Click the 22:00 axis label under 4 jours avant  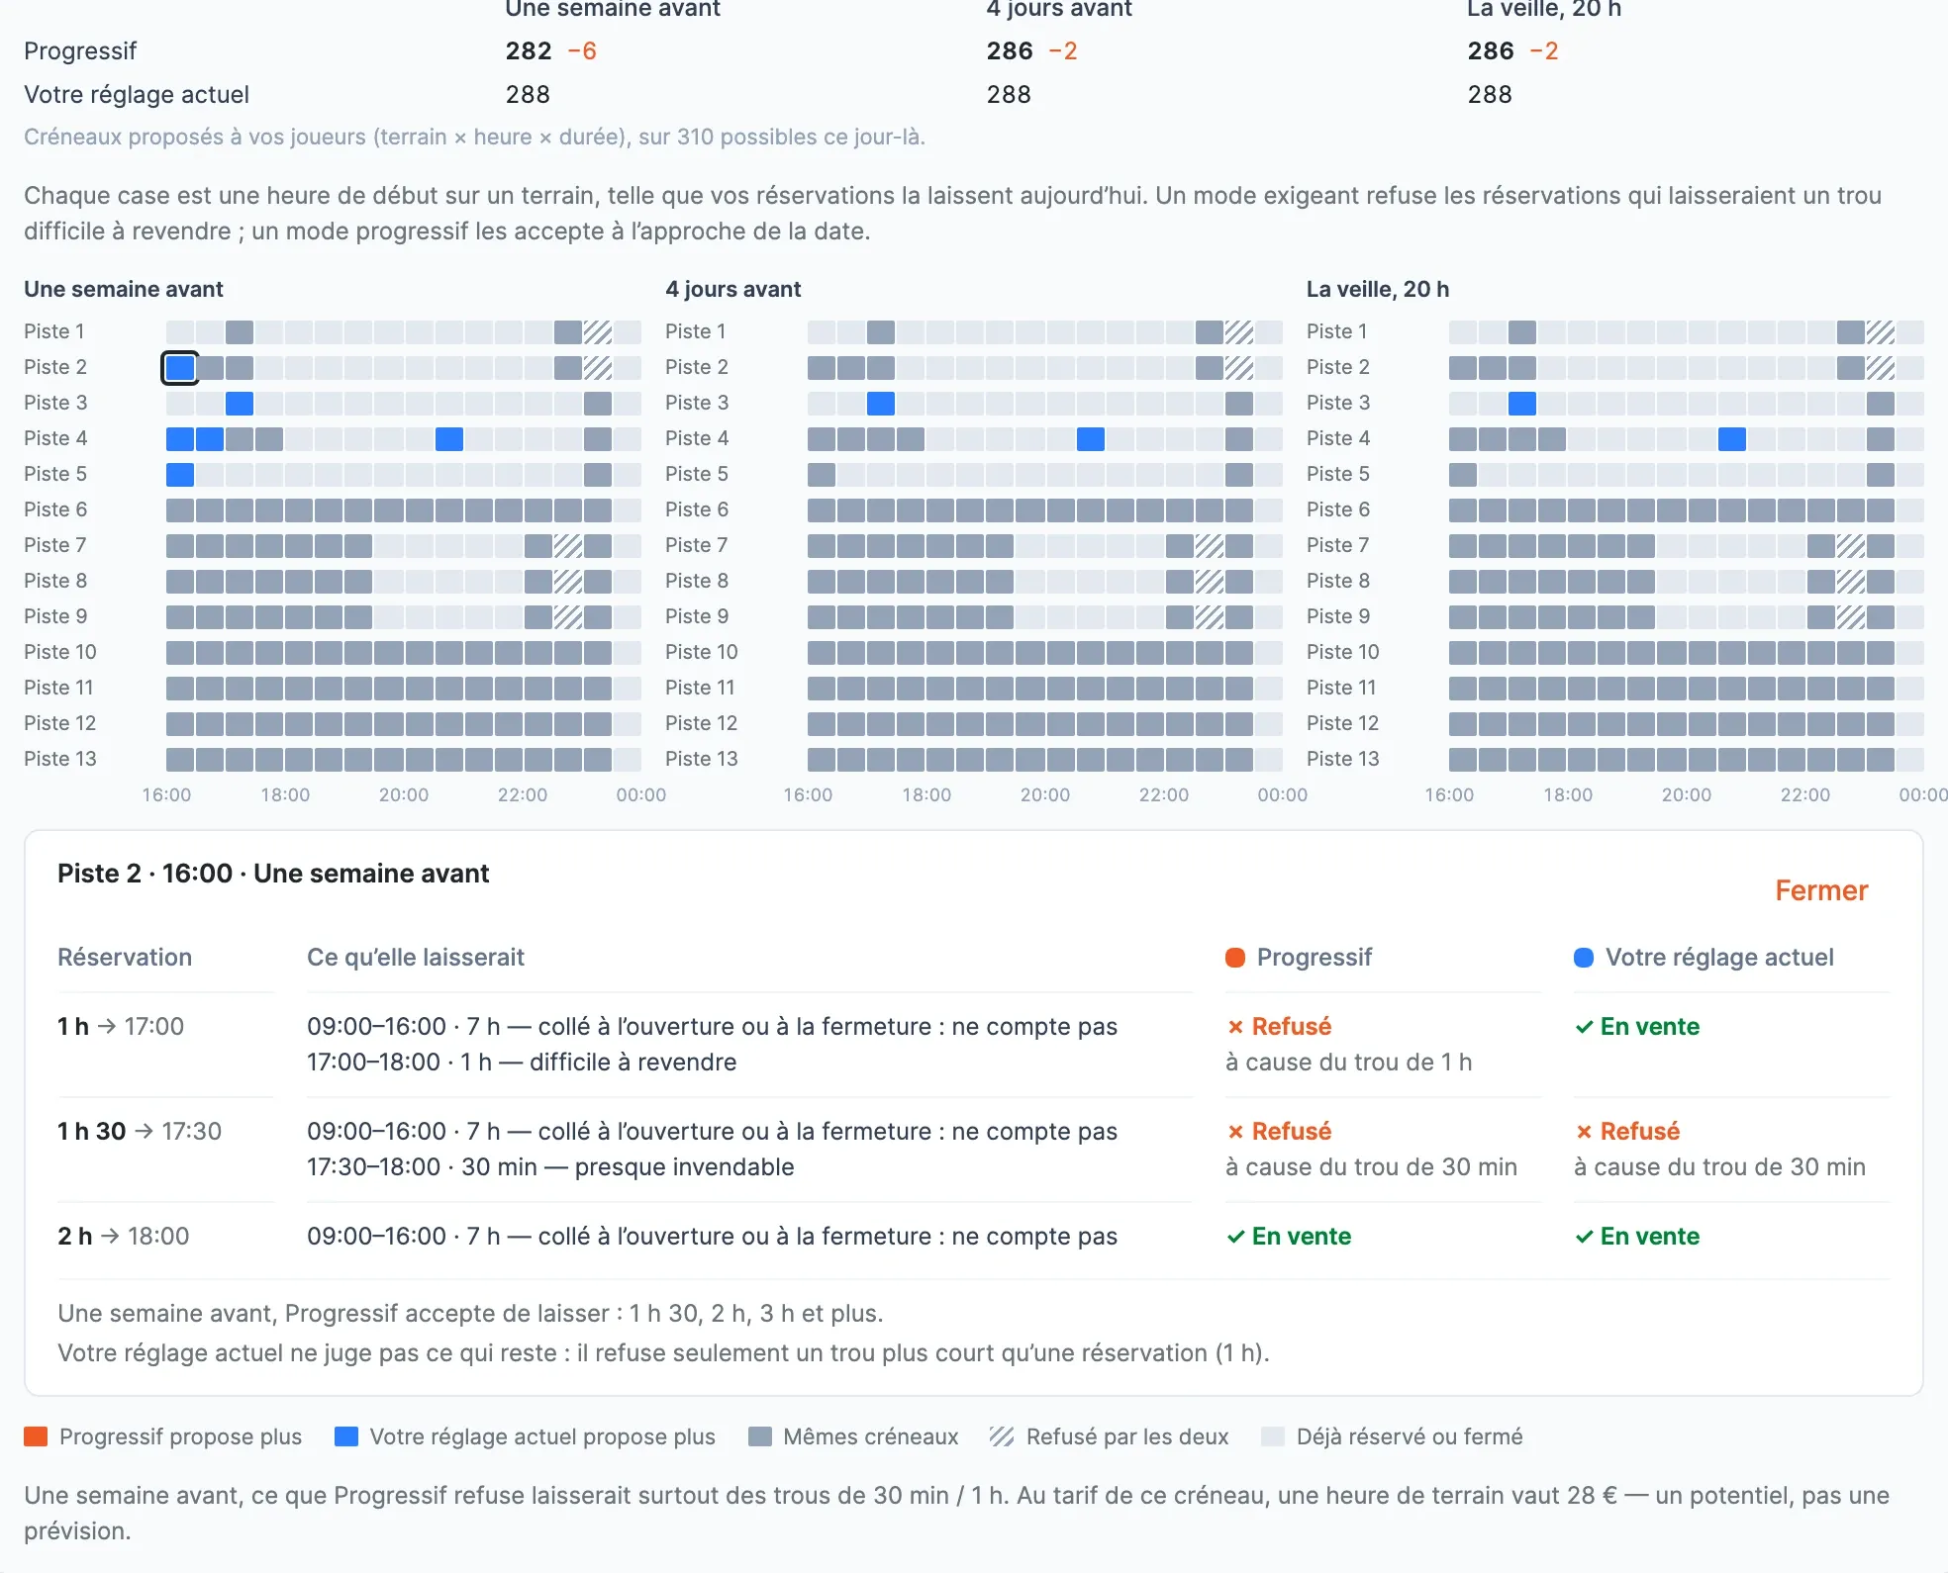pos(1164,795)
